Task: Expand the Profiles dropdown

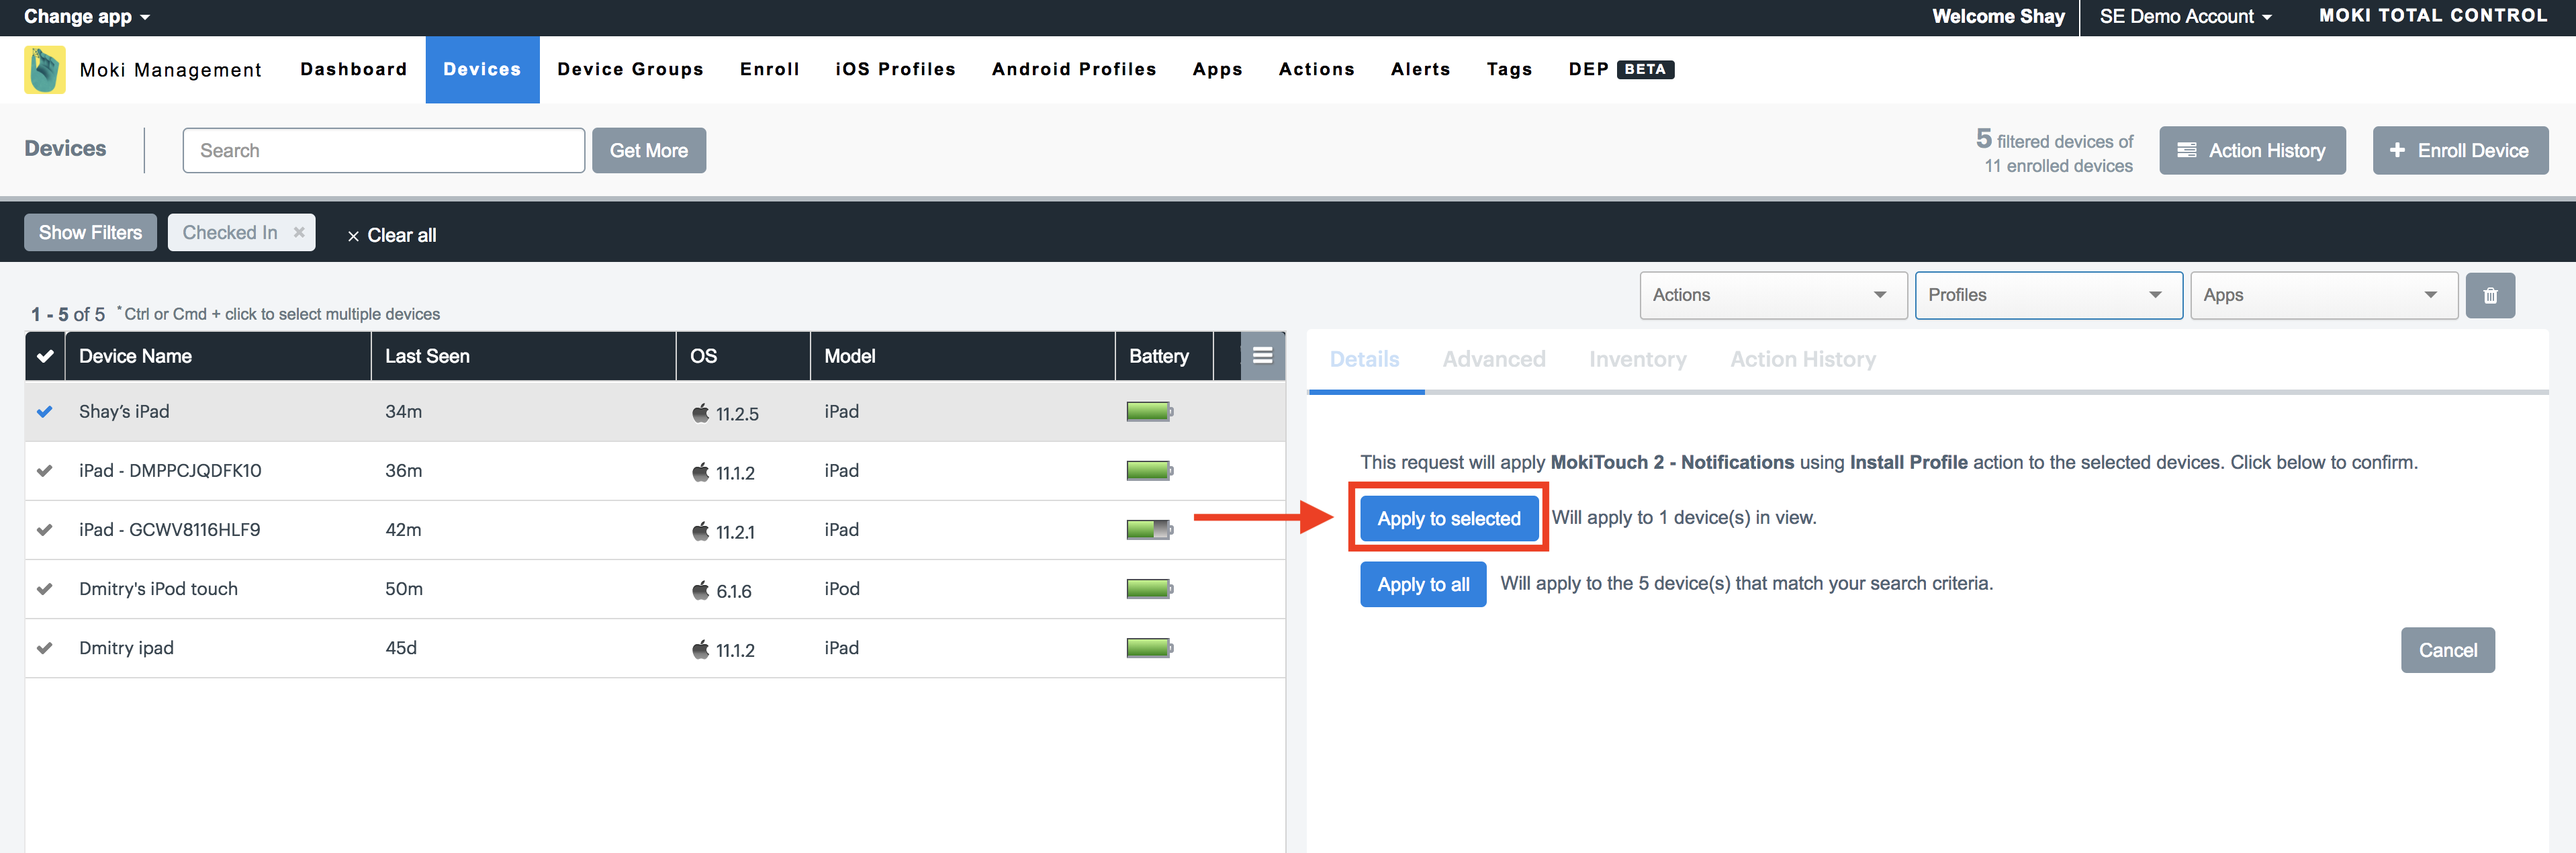Action: pos(2047,295)
